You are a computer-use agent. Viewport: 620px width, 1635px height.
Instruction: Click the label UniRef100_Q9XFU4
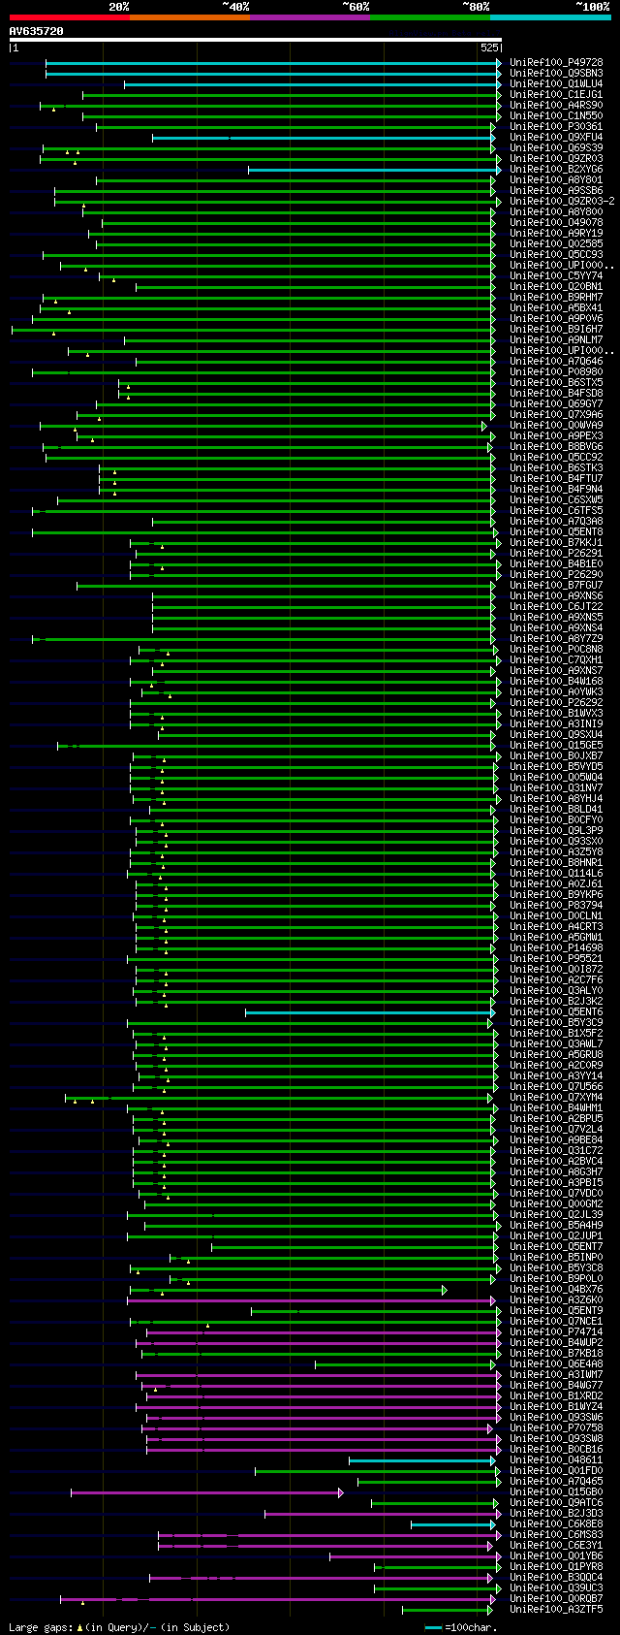coord(556,137)
